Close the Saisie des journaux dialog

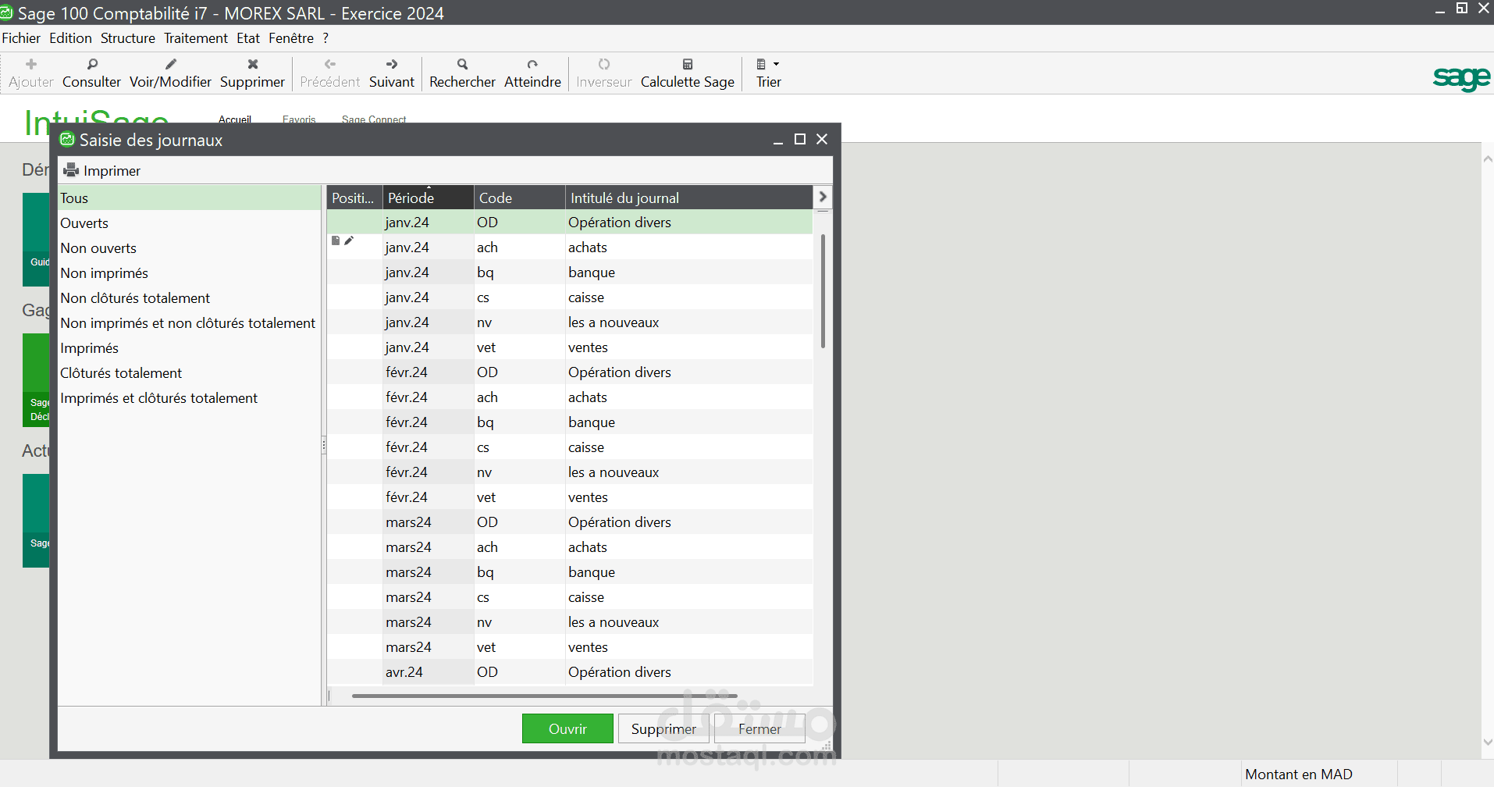(x=822, y=139)
